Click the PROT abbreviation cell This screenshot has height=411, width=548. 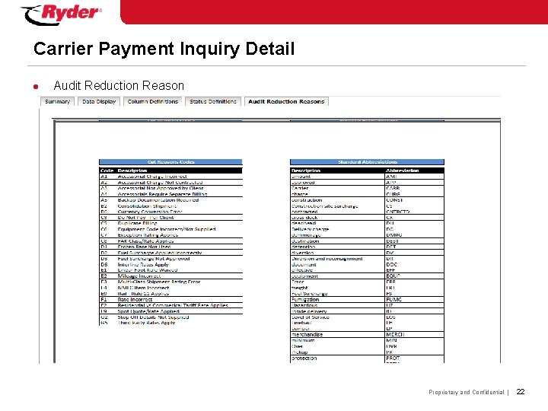[x=415, y=358]
